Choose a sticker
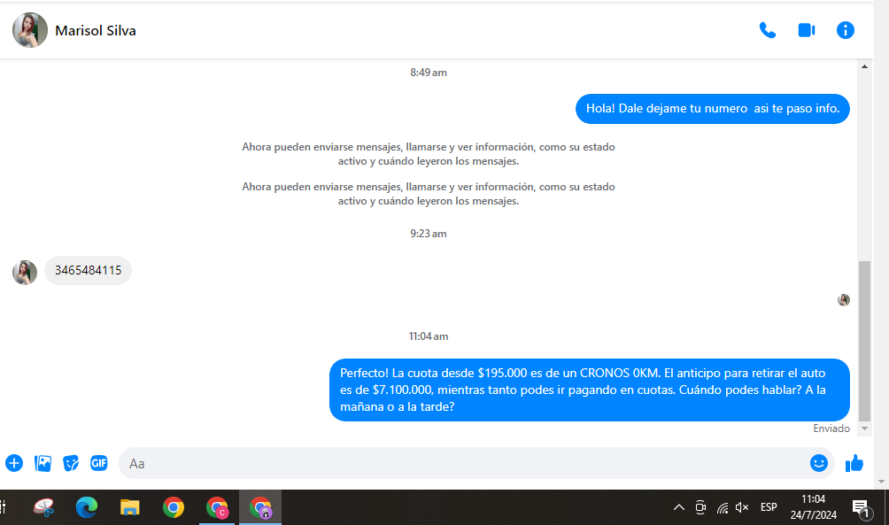Screen dimensions: 889x525 click(71, 463)
